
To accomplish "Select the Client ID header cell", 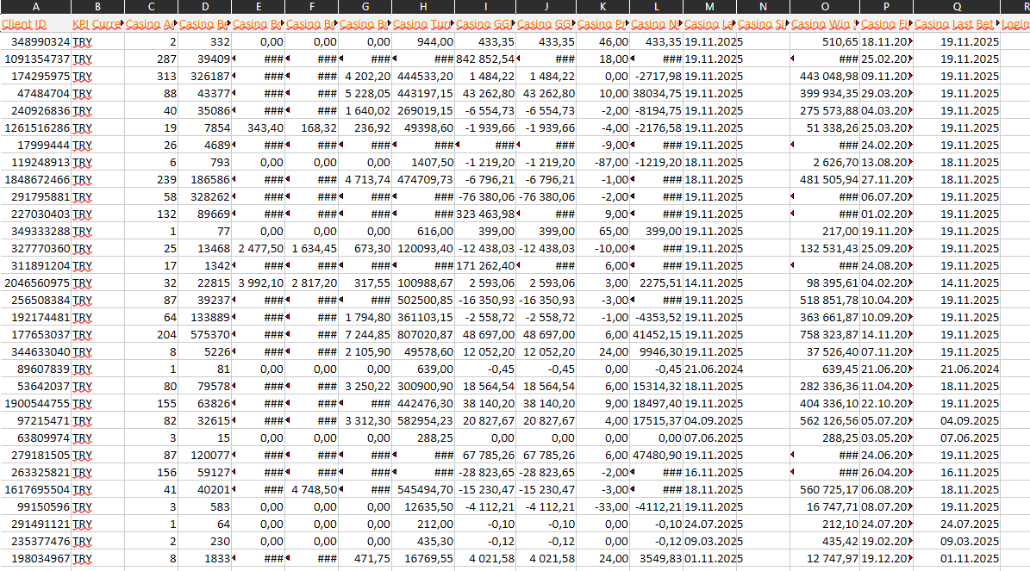I will [35, 24].
